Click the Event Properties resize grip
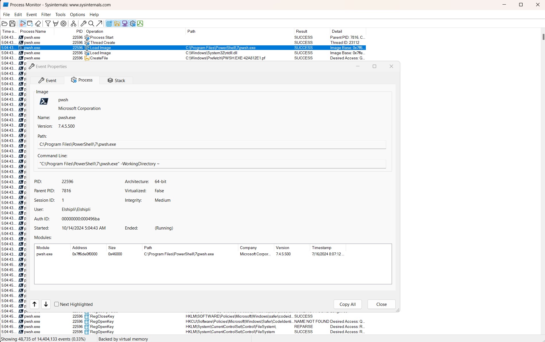 click(x=398, y=310)
